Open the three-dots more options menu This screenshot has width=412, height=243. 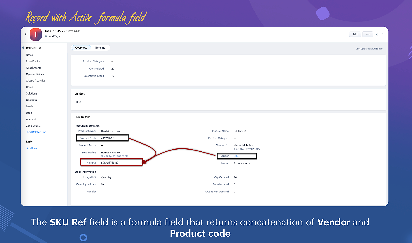coord(368,34)
